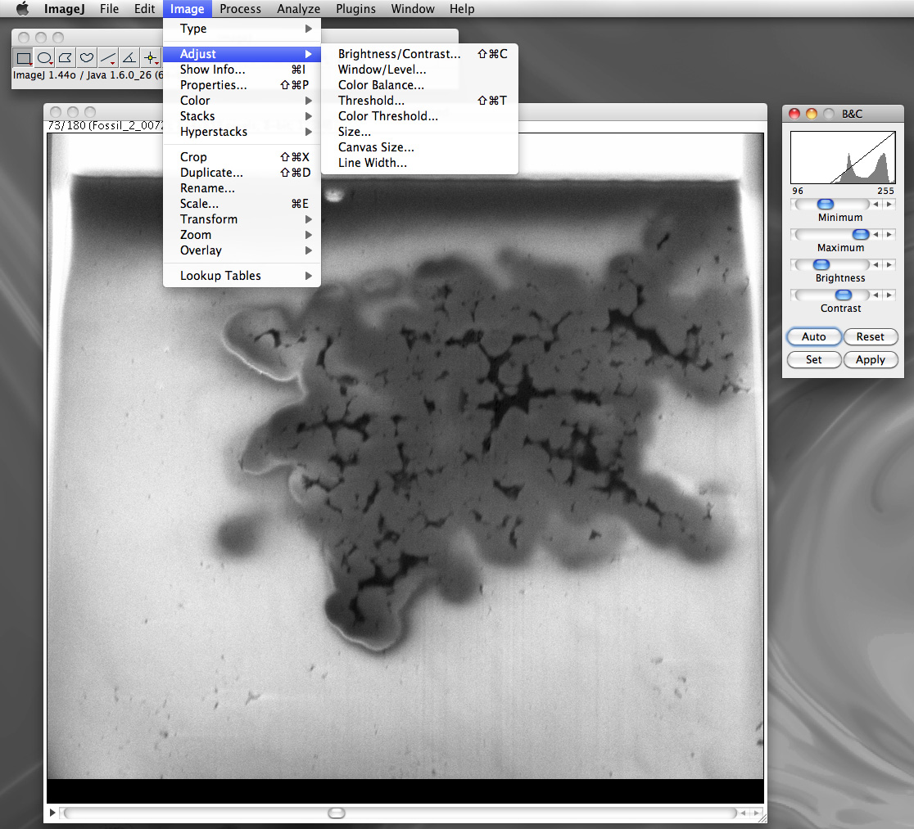Select the Oval selection tool
The height and width of the screenshot is (829, 914).
pyautogui.click(x=44, y=57)
